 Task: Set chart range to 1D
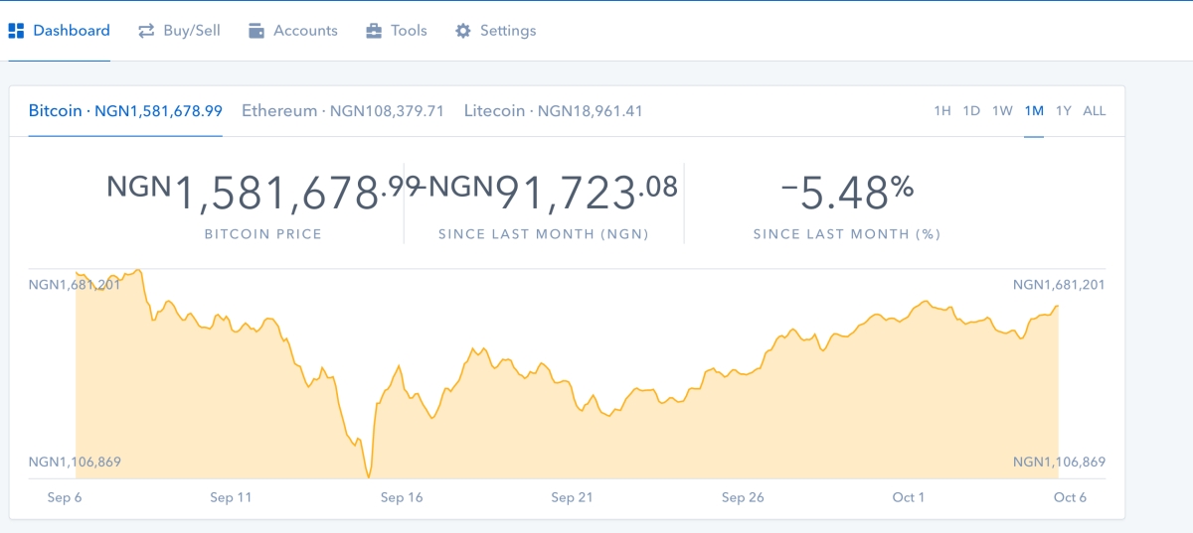point(971,111)
